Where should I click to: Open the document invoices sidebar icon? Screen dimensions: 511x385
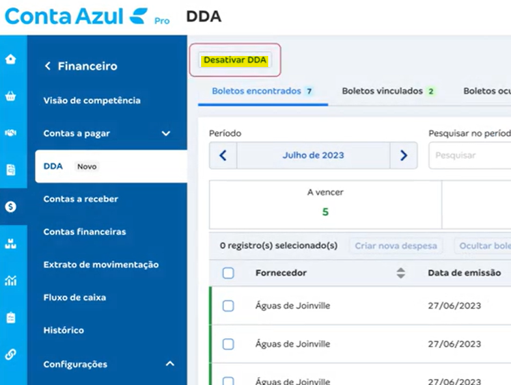pos(10,170)
